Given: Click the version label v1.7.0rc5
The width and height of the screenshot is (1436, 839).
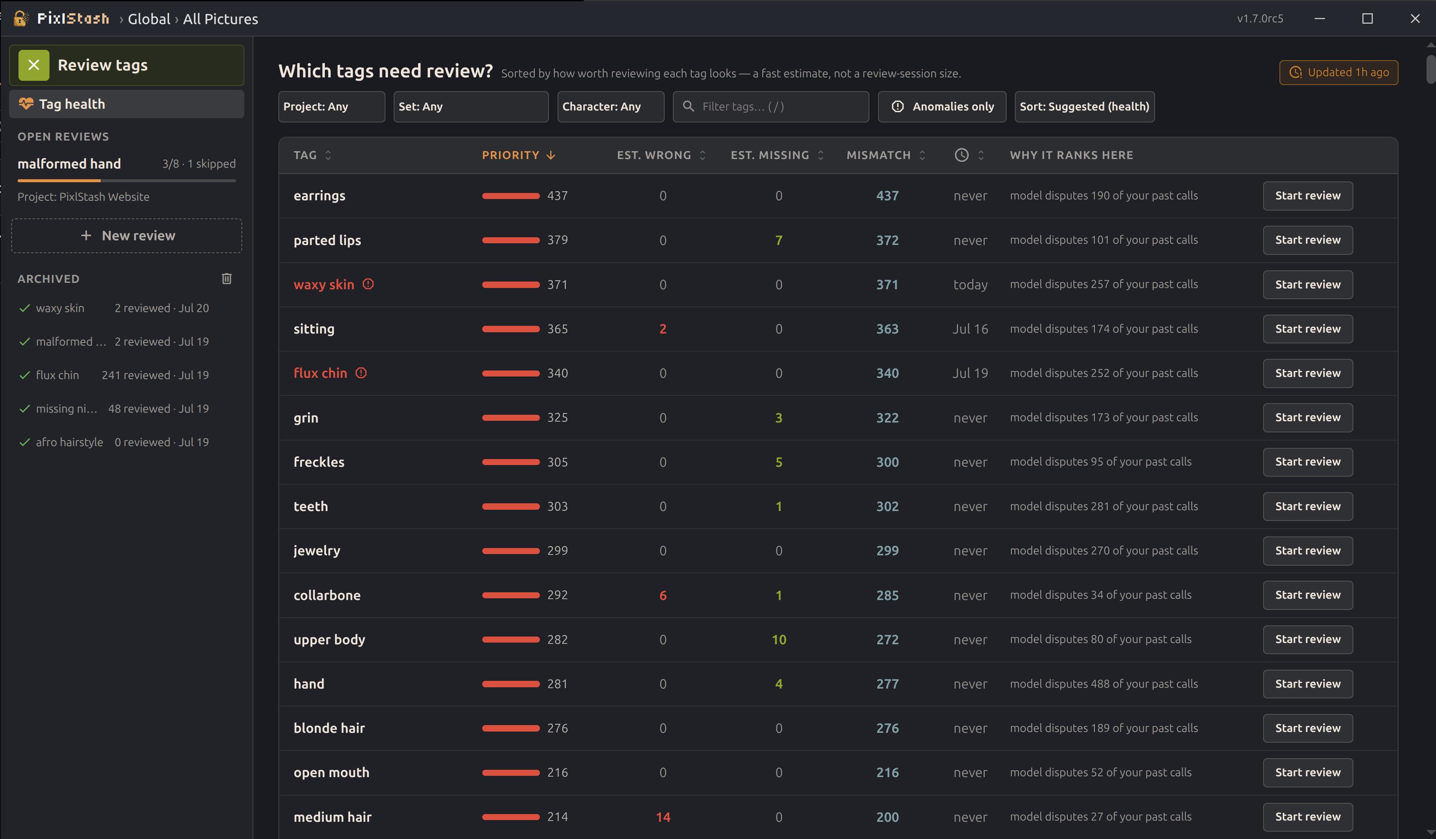Looking at the screenshot, I should (1260, 19).
